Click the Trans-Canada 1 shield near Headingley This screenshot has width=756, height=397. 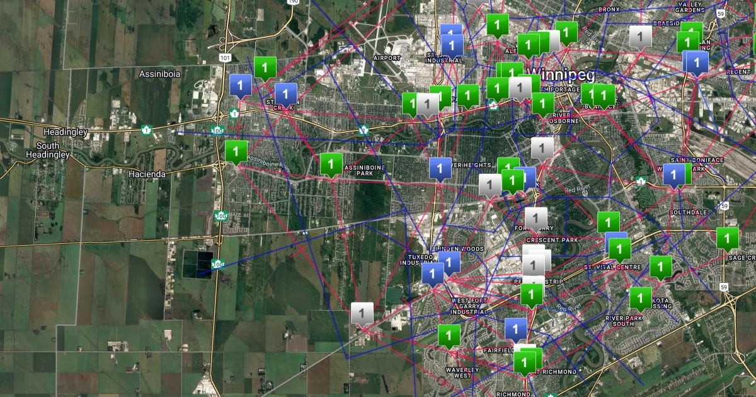pyautogui.click(x=147, y=129)
